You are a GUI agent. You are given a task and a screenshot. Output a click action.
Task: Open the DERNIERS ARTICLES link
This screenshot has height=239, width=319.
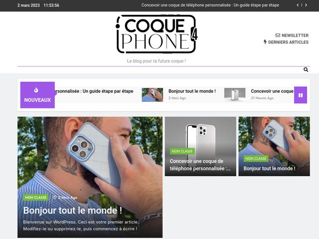pos(288,42)
